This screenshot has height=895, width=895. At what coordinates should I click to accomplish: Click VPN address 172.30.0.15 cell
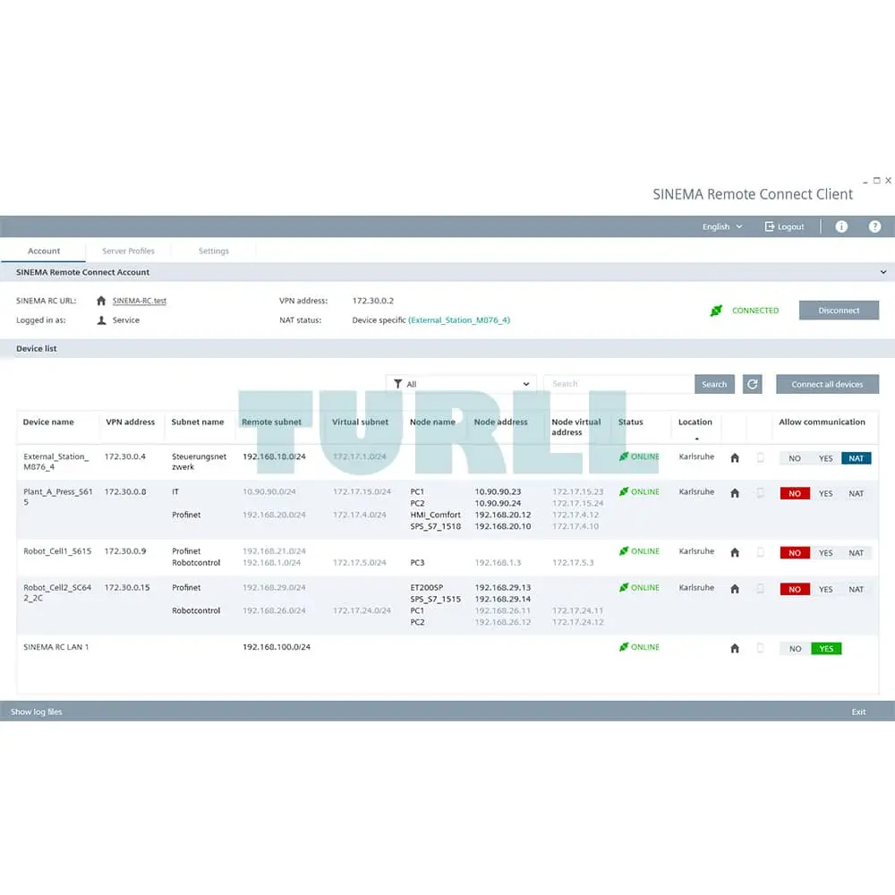point(127,587)
